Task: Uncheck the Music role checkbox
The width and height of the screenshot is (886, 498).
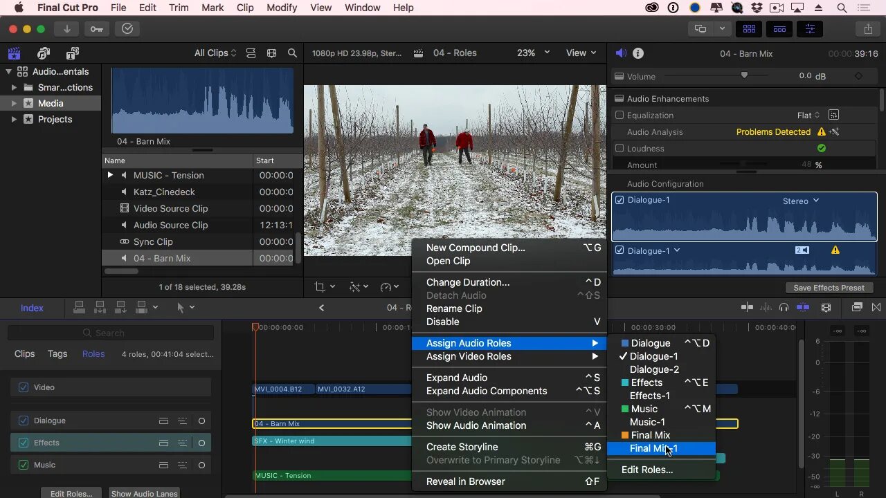Action: (24, 465)
